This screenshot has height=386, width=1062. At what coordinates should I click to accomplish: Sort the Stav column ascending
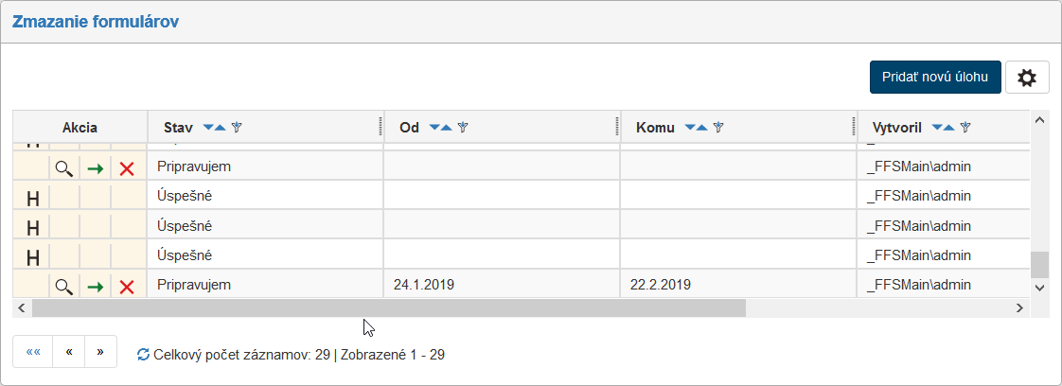click(x=220, y=127)
